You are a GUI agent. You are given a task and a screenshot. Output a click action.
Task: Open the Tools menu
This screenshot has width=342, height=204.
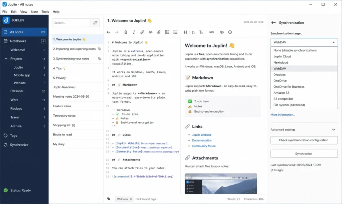pos(45,12)
